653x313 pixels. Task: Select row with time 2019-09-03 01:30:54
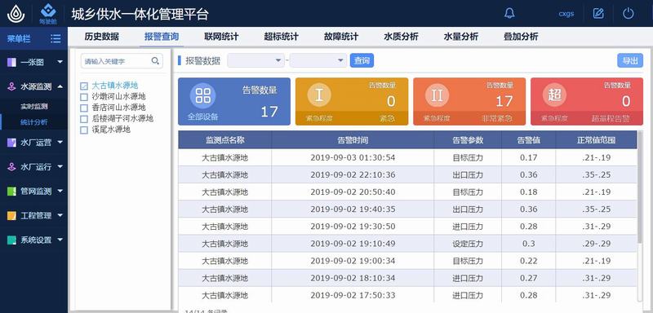(407, 157)
